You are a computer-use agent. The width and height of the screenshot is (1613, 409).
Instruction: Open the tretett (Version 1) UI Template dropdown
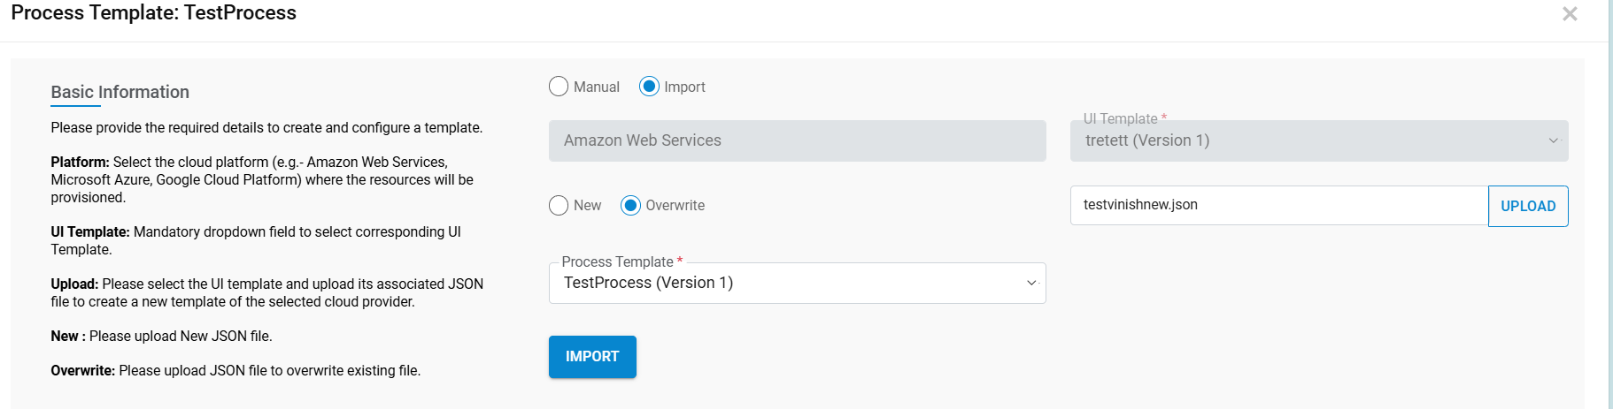pos(1310,141)
